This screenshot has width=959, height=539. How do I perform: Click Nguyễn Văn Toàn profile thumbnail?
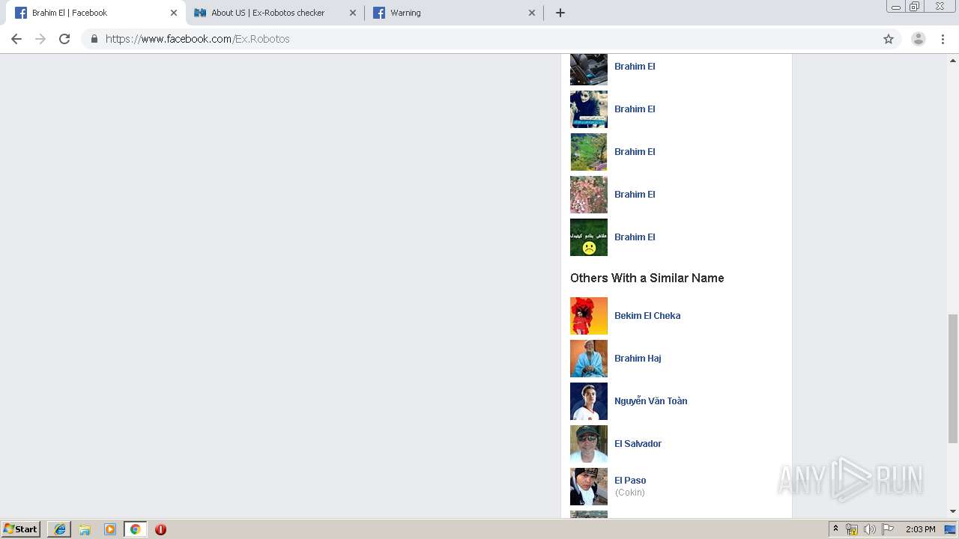[589, 401]
